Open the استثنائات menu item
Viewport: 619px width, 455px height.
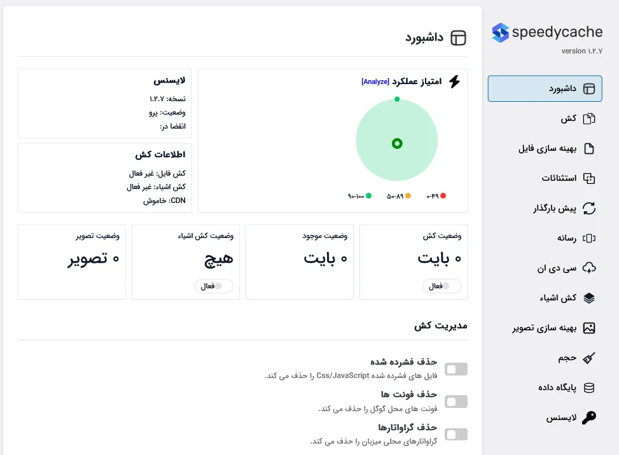(x=545, y=179)
